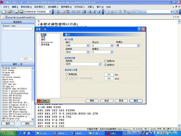The height and width of the screenshot is (136, 181).
Task: Select 发送 in the settings tree
Action: [x=43, y=37]
